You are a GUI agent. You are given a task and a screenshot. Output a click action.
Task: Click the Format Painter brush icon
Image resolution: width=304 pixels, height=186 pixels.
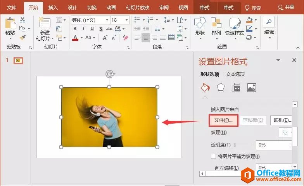(22, 38)
